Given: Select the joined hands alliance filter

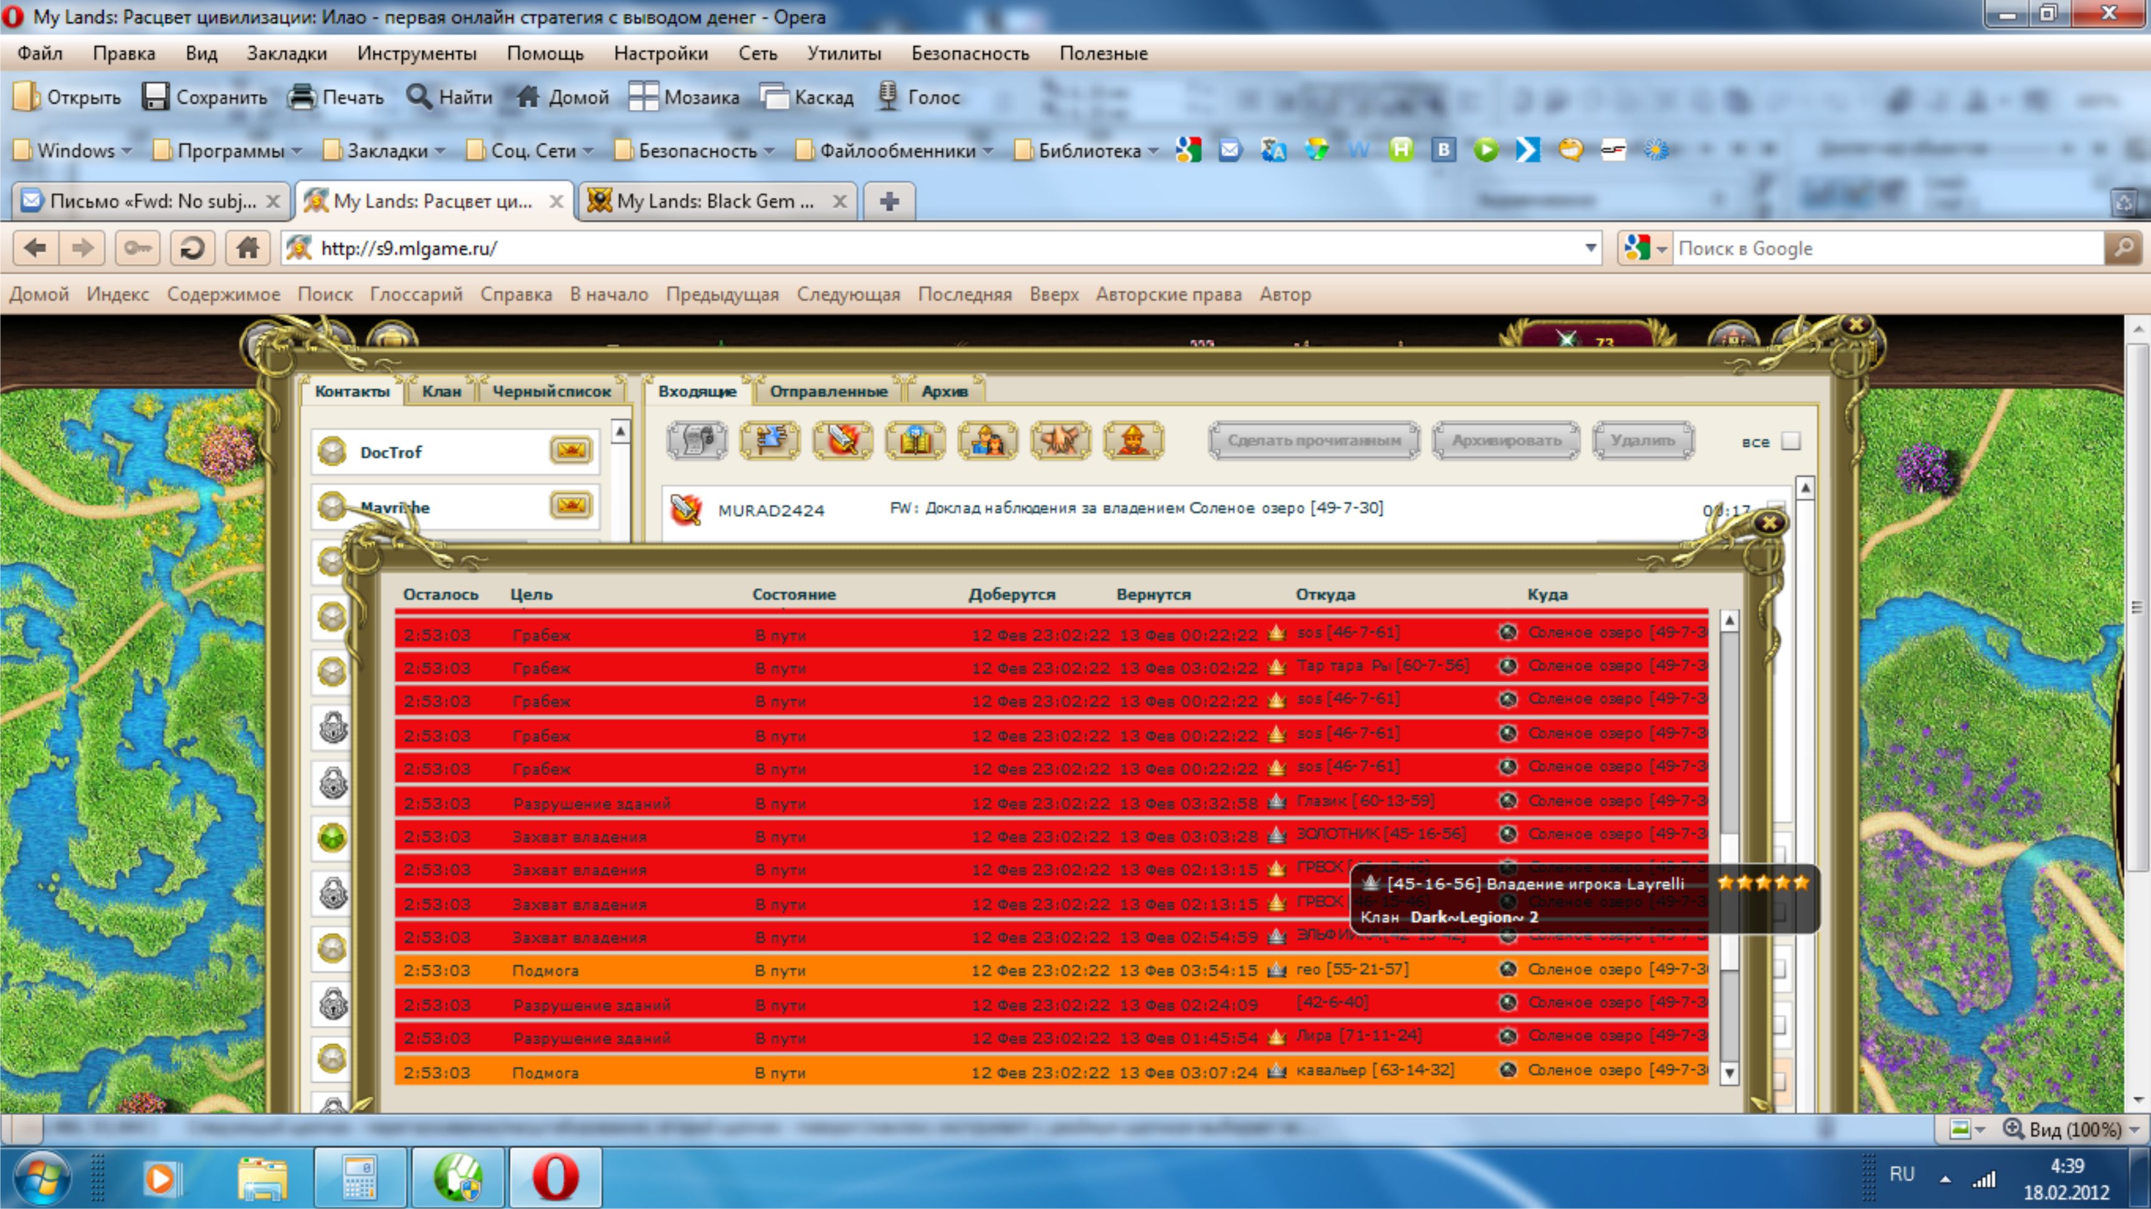Looking at the screenshot, I should (1061, 440).
